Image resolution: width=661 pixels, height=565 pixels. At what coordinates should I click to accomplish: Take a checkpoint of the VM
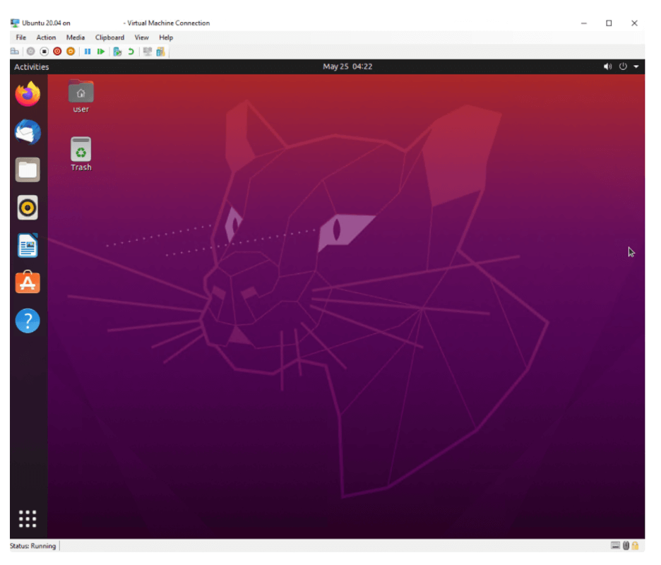(x=117, y=51)
